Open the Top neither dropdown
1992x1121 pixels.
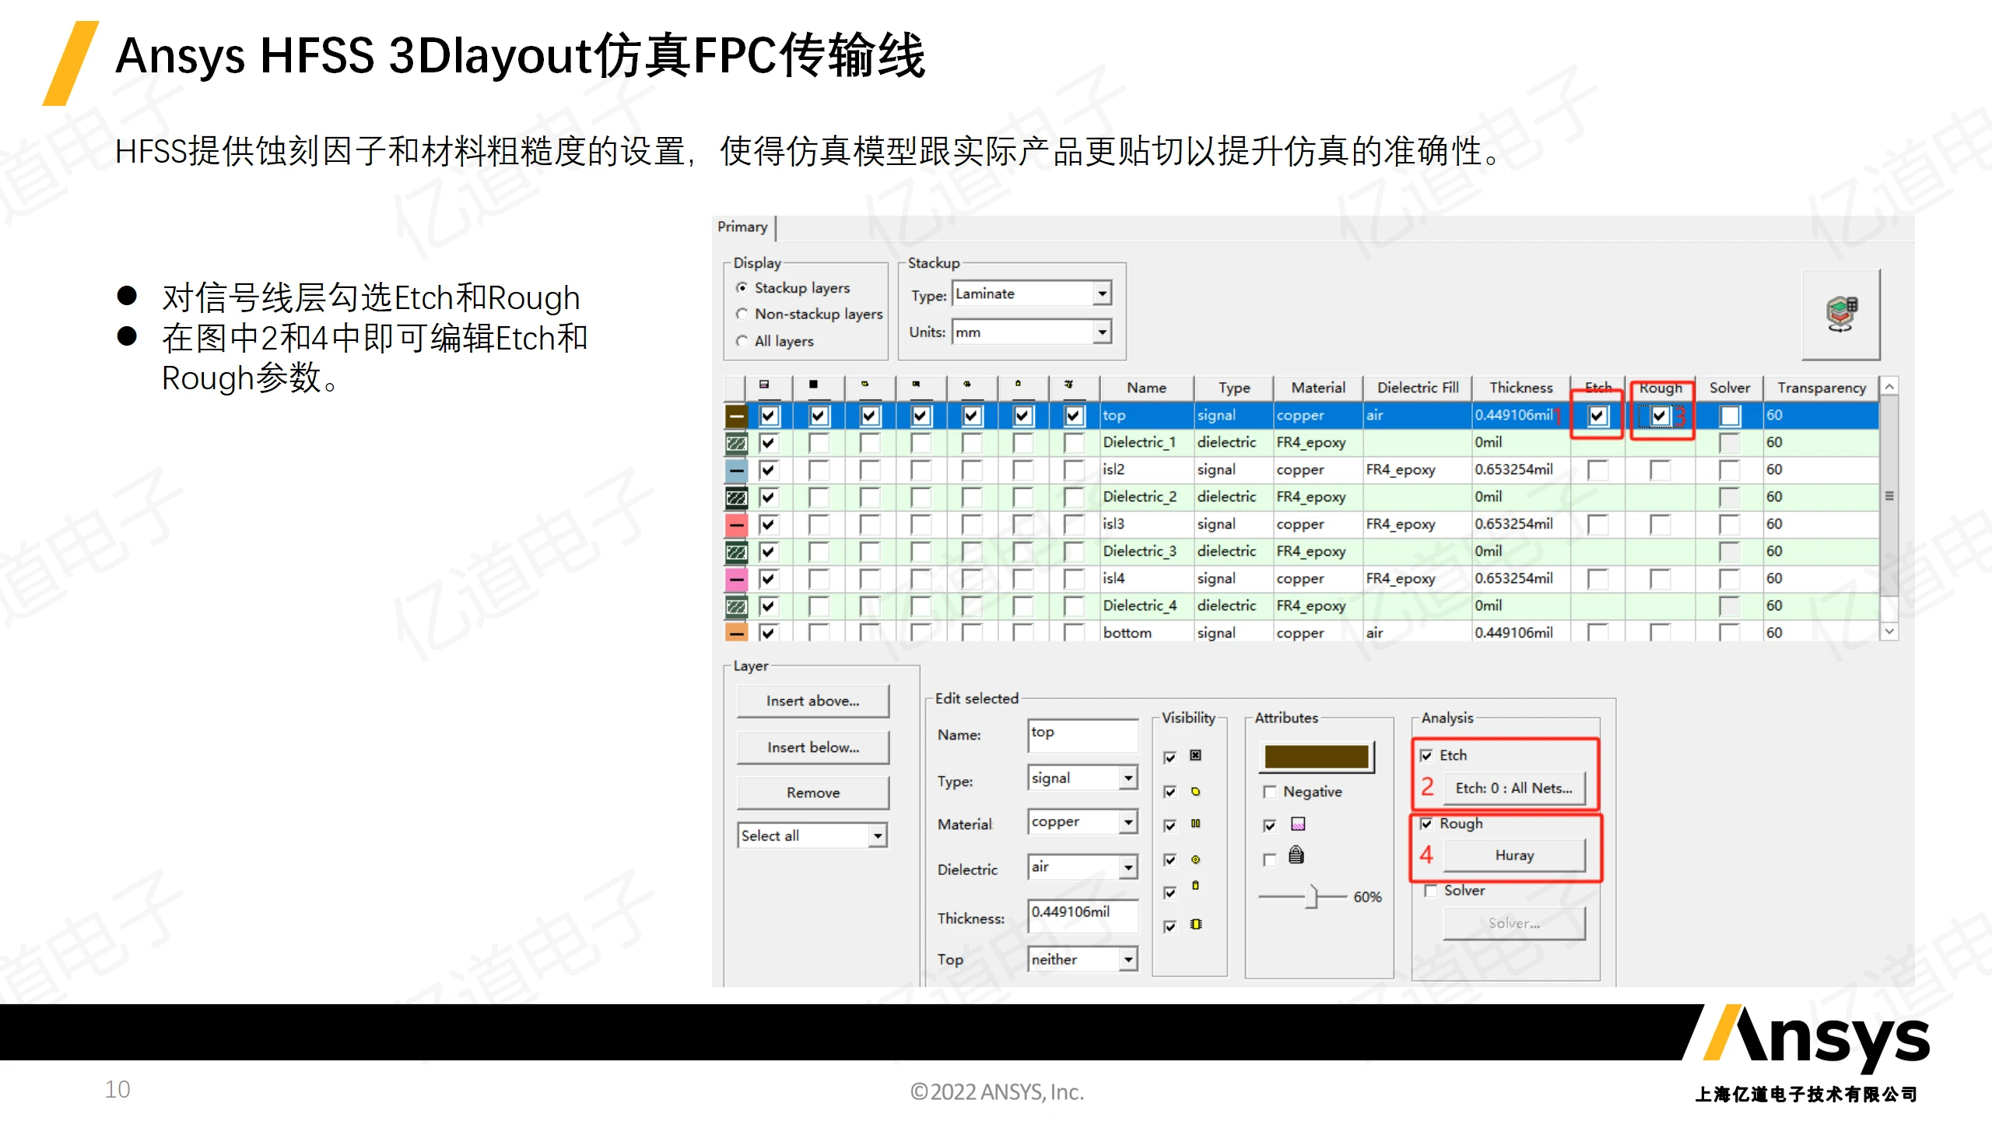click(1128, 960)
